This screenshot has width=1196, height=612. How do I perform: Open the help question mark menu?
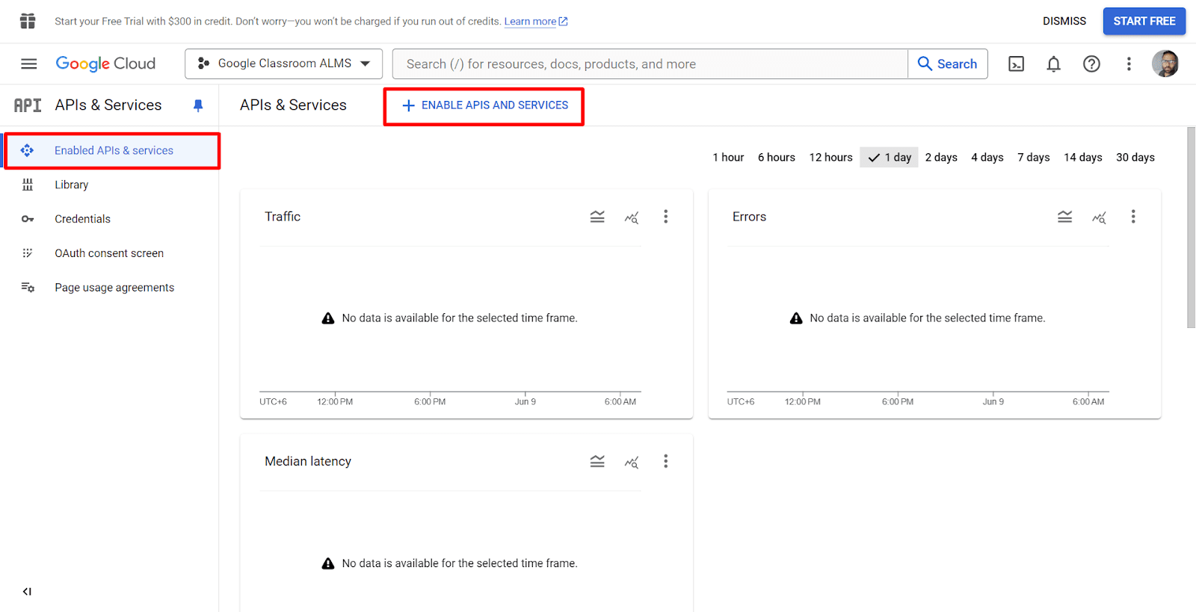tap(1091, 64)
